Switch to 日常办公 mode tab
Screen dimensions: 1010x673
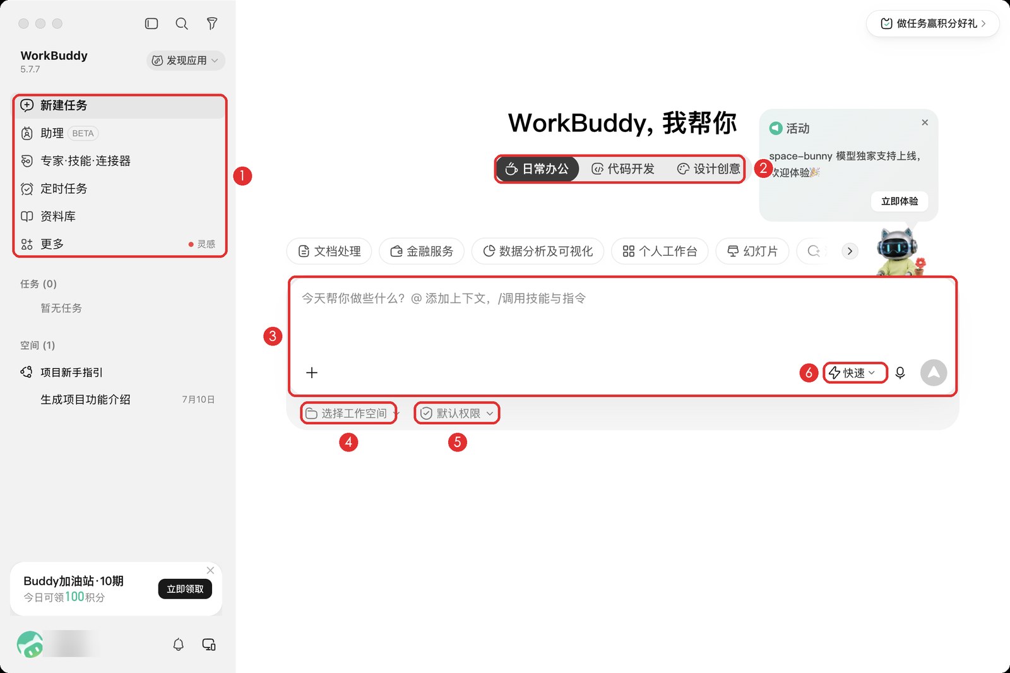pyautogui.click(x=537, y=169)
